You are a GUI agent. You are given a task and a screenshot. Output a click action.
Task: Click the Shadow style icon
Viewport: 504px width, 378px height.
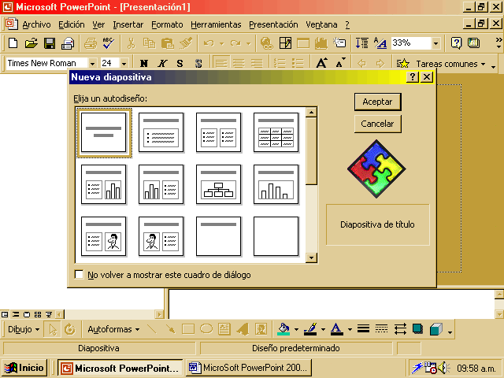[417, 329]
